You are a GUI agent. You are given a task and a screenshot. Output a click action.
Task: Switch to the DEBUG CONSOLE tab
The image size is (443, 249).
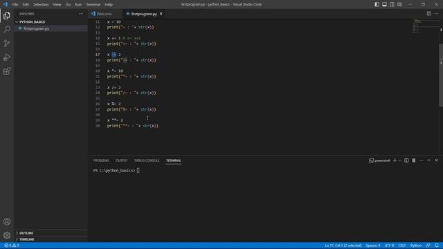click(x=147, y=160)
